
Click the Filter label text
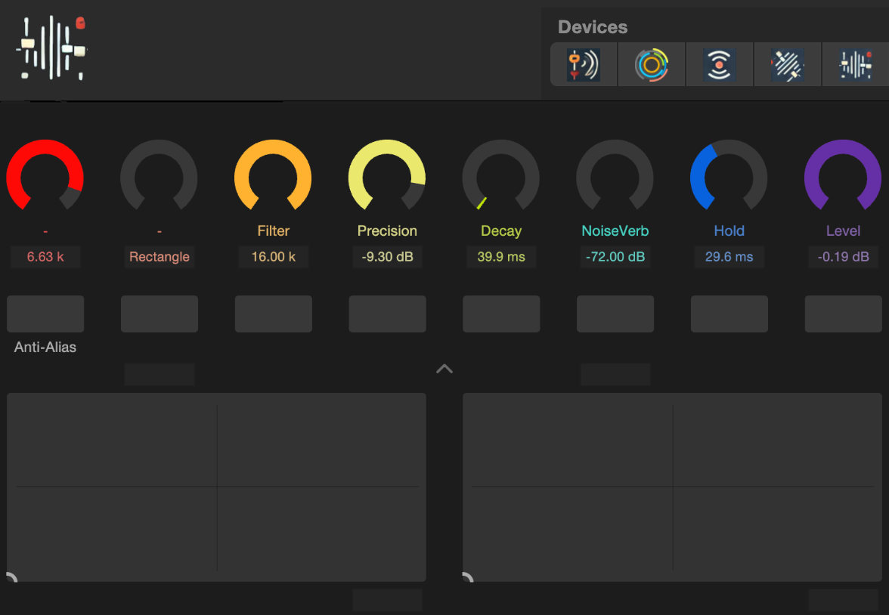tap(274, 230)
